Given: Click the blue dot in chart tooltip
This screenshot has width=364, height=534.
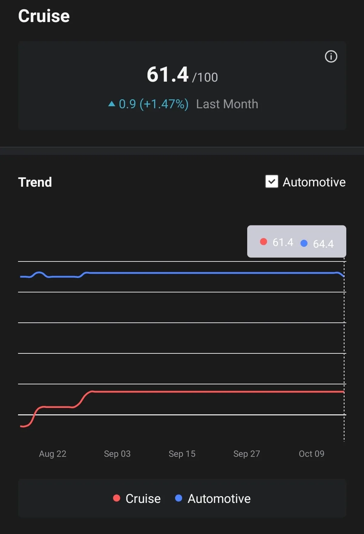Looking at the screenshot, I should tap(304, 243).
